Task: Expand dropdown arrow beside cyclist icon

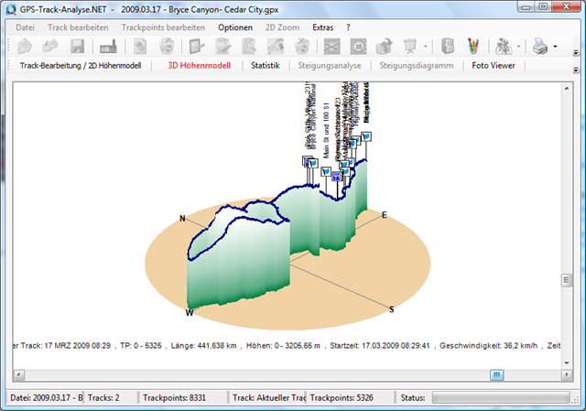Action: coord(519,46)
